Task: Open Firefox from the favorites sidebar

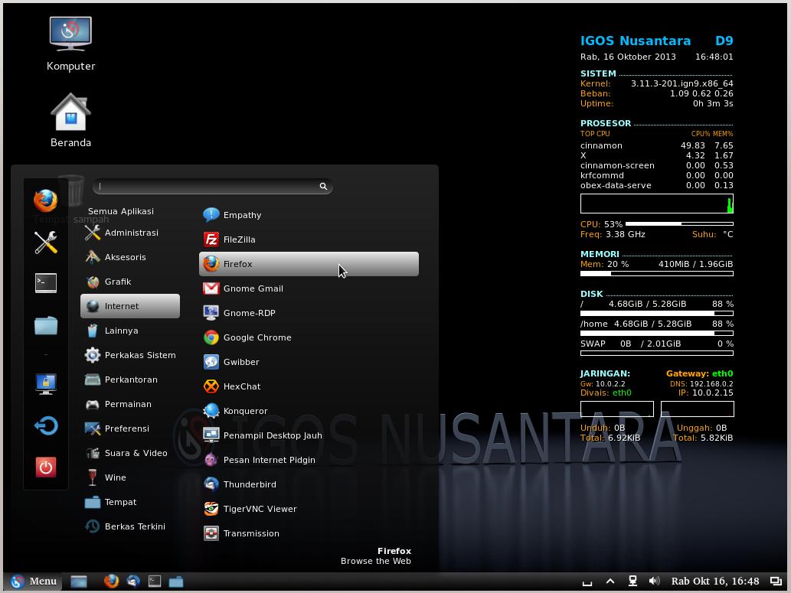Action: [45, 200]
